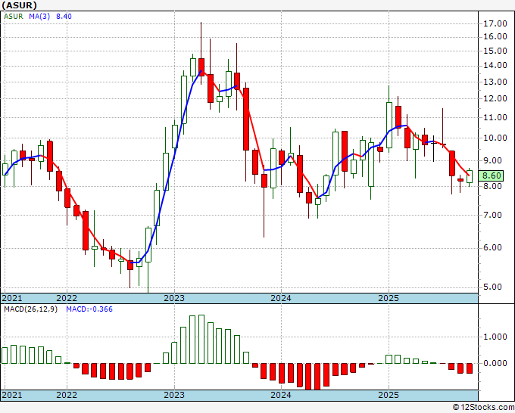Image resolution: width=515 pixels, height=413 pixels.
Task: Jump to 2022 on the price chart timeline
Action: click(67, 298)
